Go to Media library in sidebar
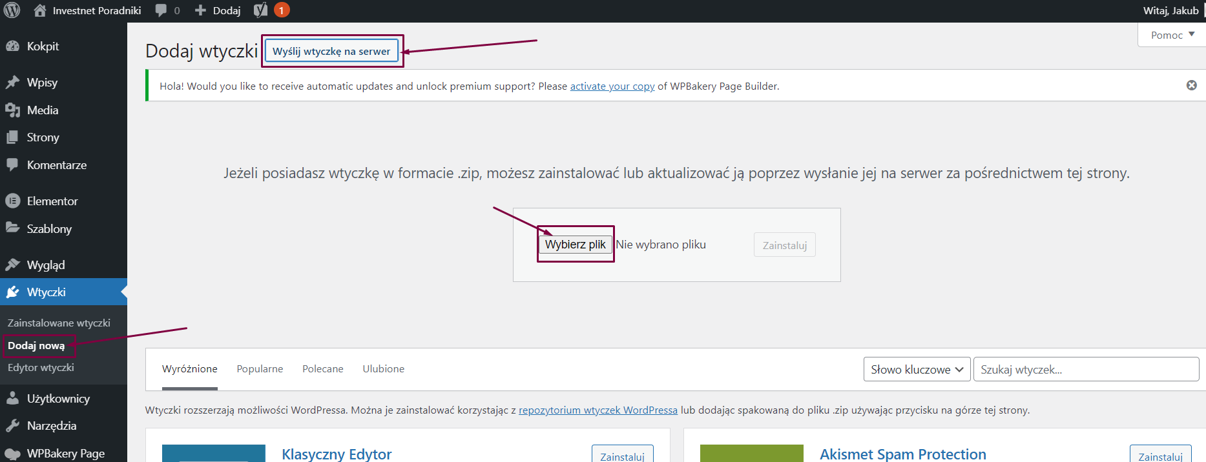 click(43, 110)
